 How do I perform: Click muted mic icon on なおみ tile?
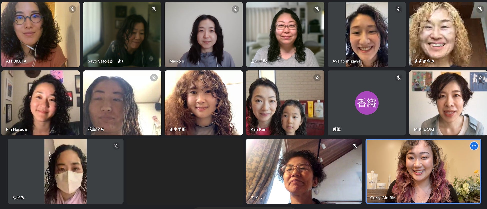[x=116, y=146]
